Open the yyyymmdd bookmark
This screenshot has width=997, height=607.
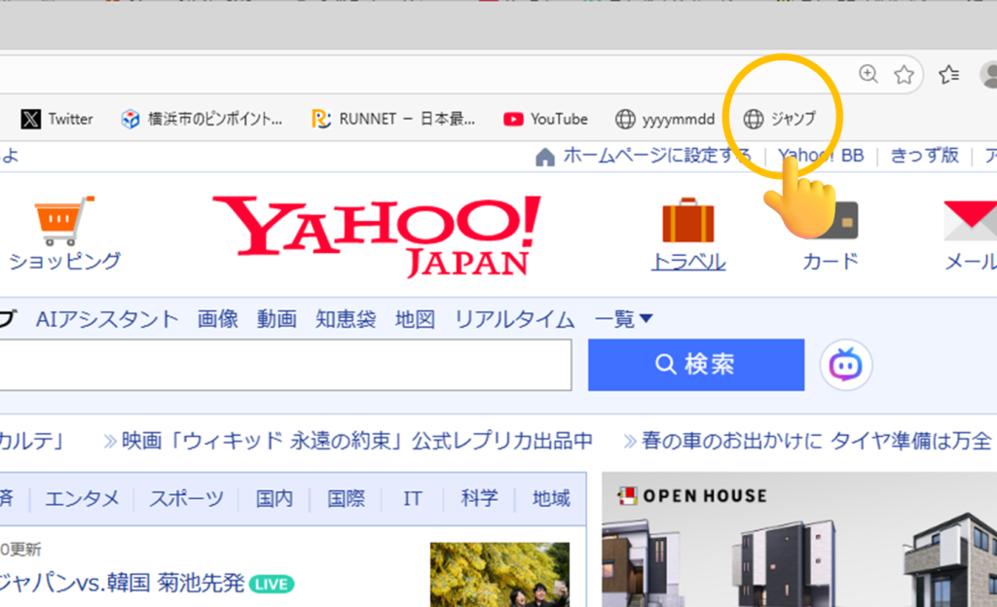point(665,119)
